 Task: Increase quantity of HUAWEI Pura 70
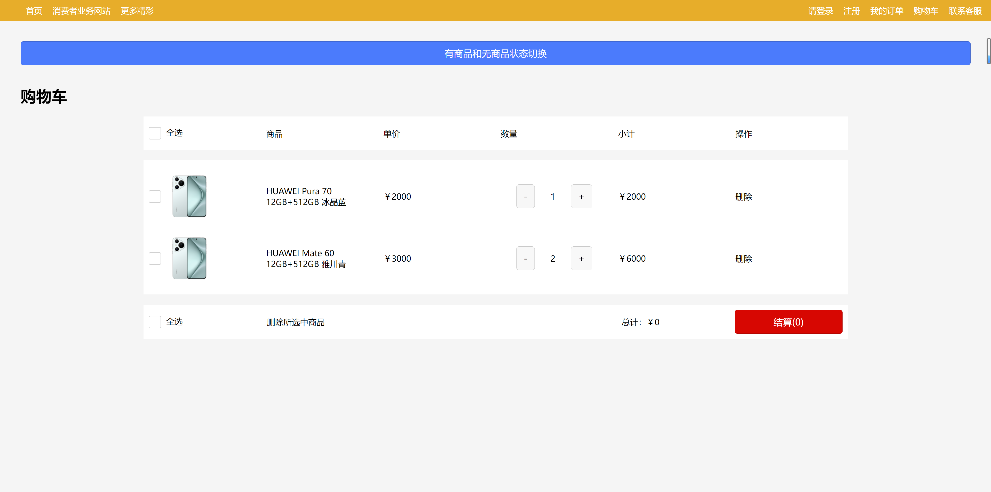point(581,196)
